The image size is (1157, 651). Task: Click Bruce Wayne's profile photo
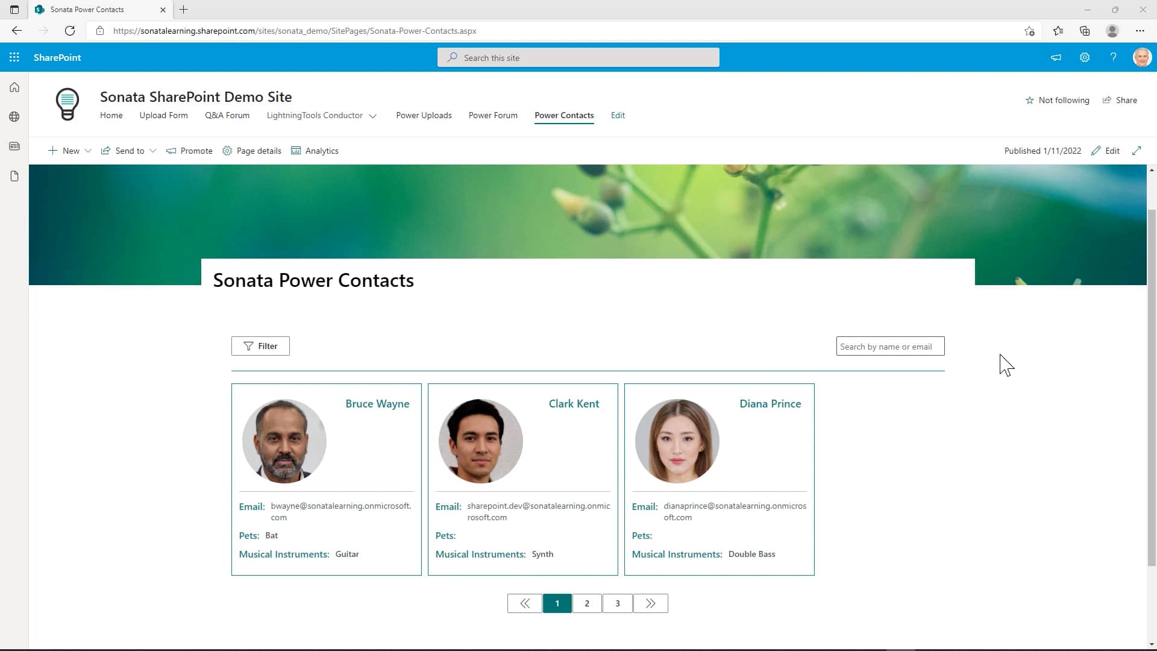284,441
